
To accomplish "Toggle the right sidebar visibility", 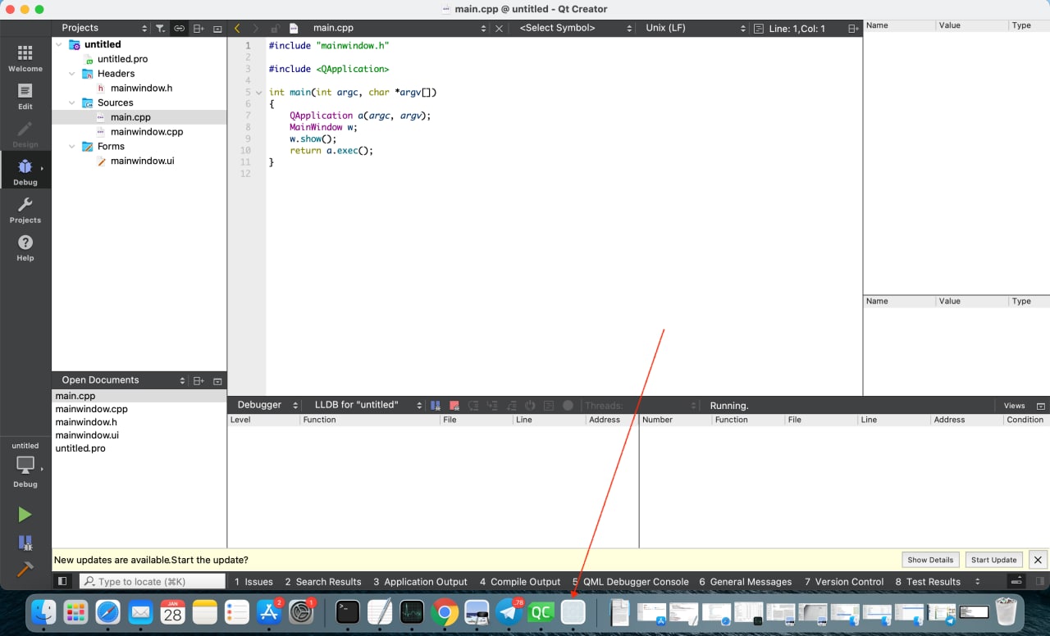I will click(1039, 581).
